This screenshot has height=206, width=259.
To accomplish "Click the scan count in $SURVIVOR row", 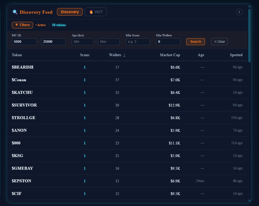I will tap(85, 105).
